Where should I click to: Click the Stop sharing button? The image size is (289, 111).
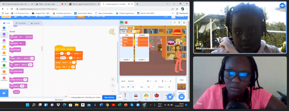point(109,97)
